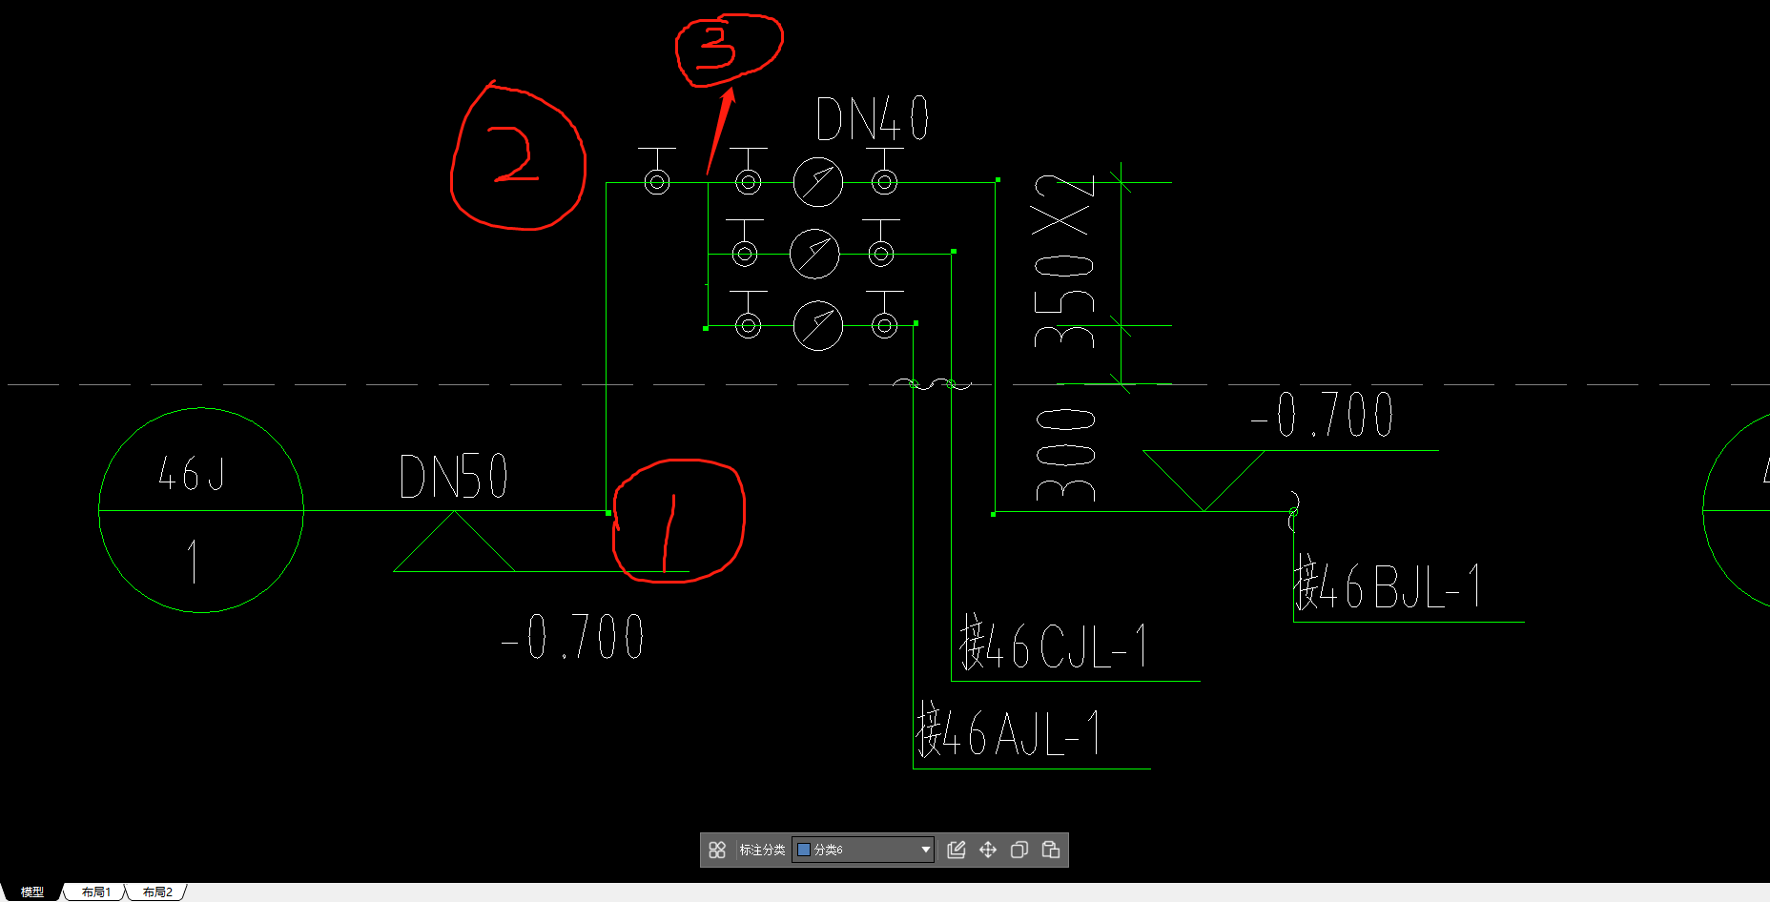Click the paste annotation icon
The height and width of the screenshot is (902, 1770).
[1051, 850]
